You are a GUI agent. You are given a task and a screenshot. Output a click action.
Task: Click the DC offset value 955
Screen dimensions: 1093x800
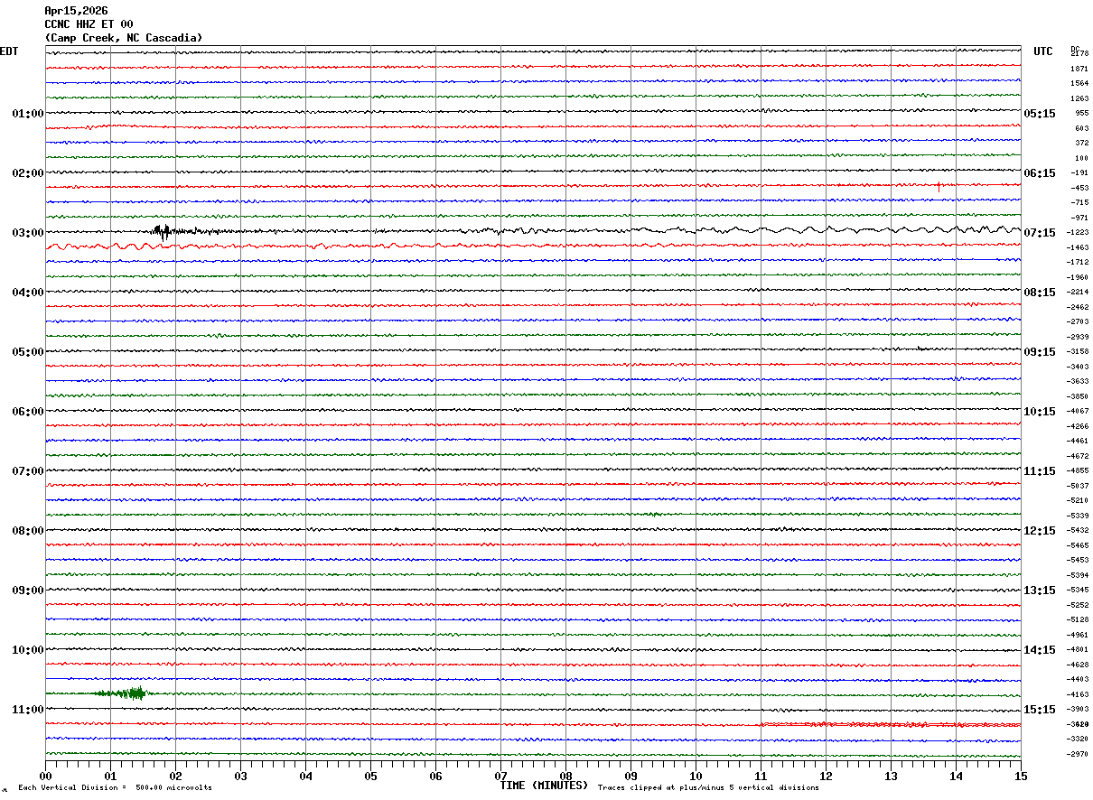click(x=1080, y=114)
